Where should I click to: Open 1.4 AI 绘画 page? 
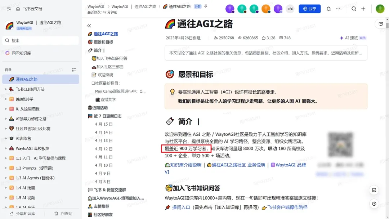tap(25, 188)
